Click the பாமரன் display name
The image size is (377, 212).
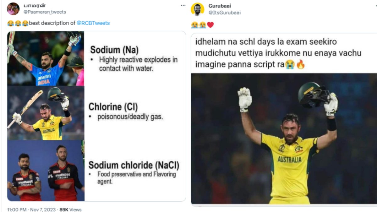point(35,5)
